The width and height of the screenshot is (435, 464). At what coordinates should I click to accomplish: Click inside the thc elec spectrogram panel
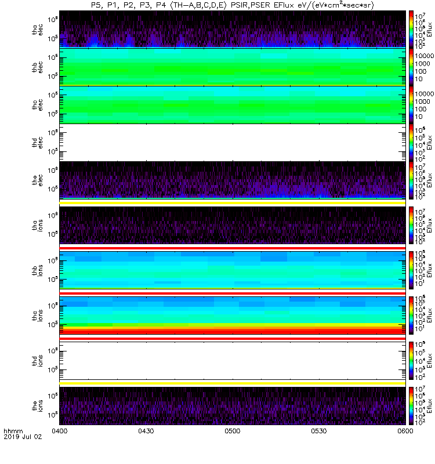click(x=233, y=105)
